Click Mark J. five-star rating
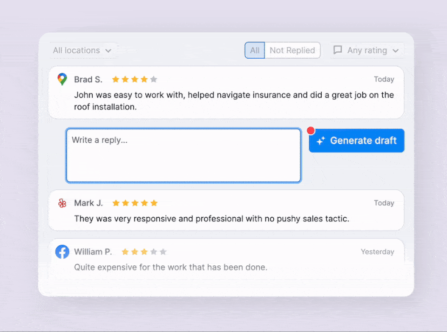Image resolution: width=447 pixels, height=332 pixels. 135,203
